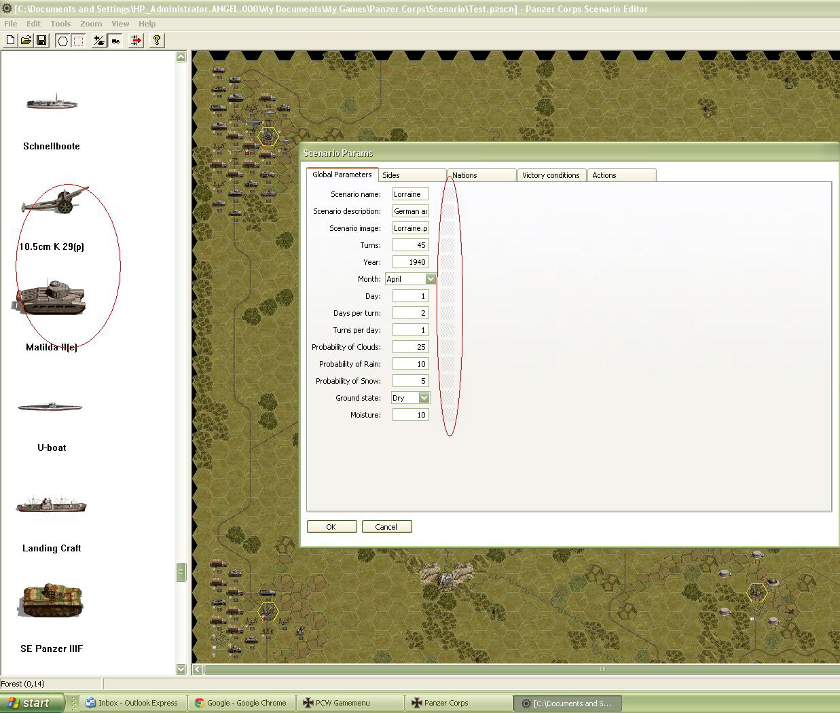Image resolution: width=840 pixels, height=713 pixels.
Task: Click the Scenario description field
Action: [411, 211]
